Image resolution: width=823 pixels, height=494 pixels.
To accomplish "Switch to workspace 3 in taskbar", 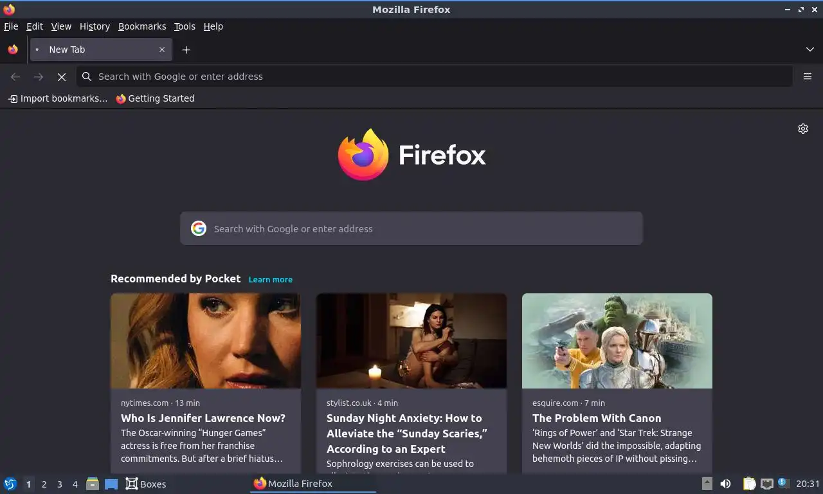I will click(x=59, y=484).
